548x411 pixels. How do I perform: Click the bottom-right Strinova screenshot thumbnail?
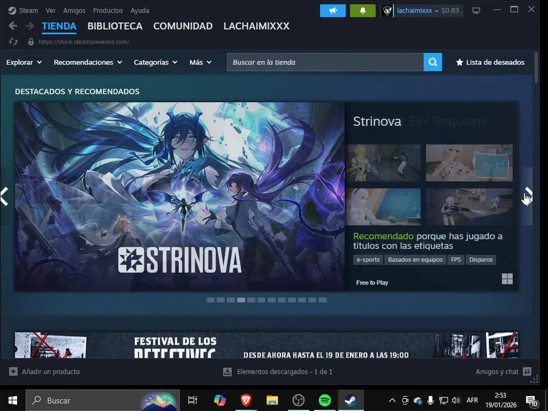[x=469, y=207]
